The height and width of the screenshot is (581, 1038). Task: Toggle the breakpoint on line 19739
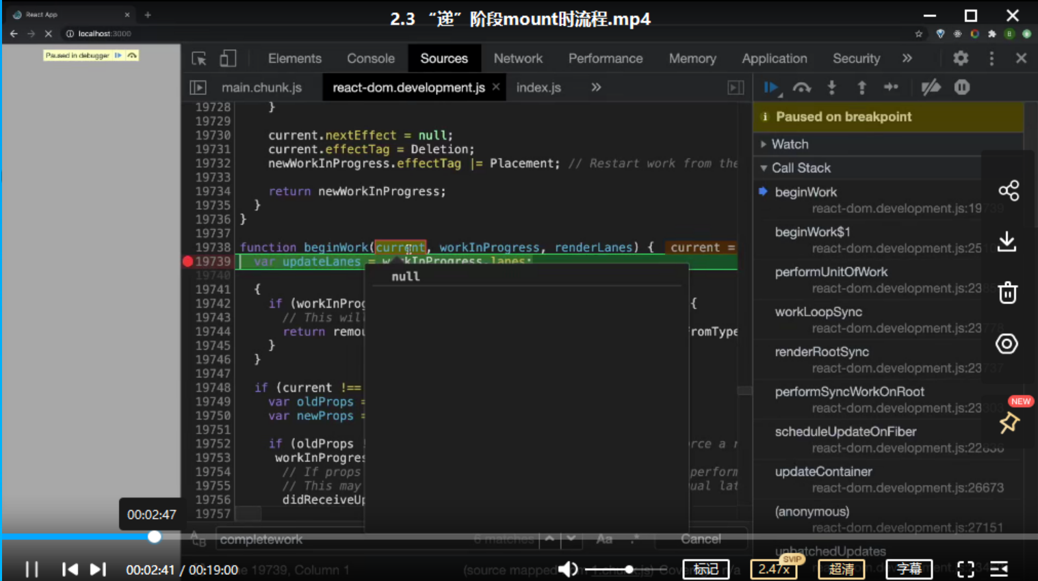pyautogui.click(x=188, y=262)
